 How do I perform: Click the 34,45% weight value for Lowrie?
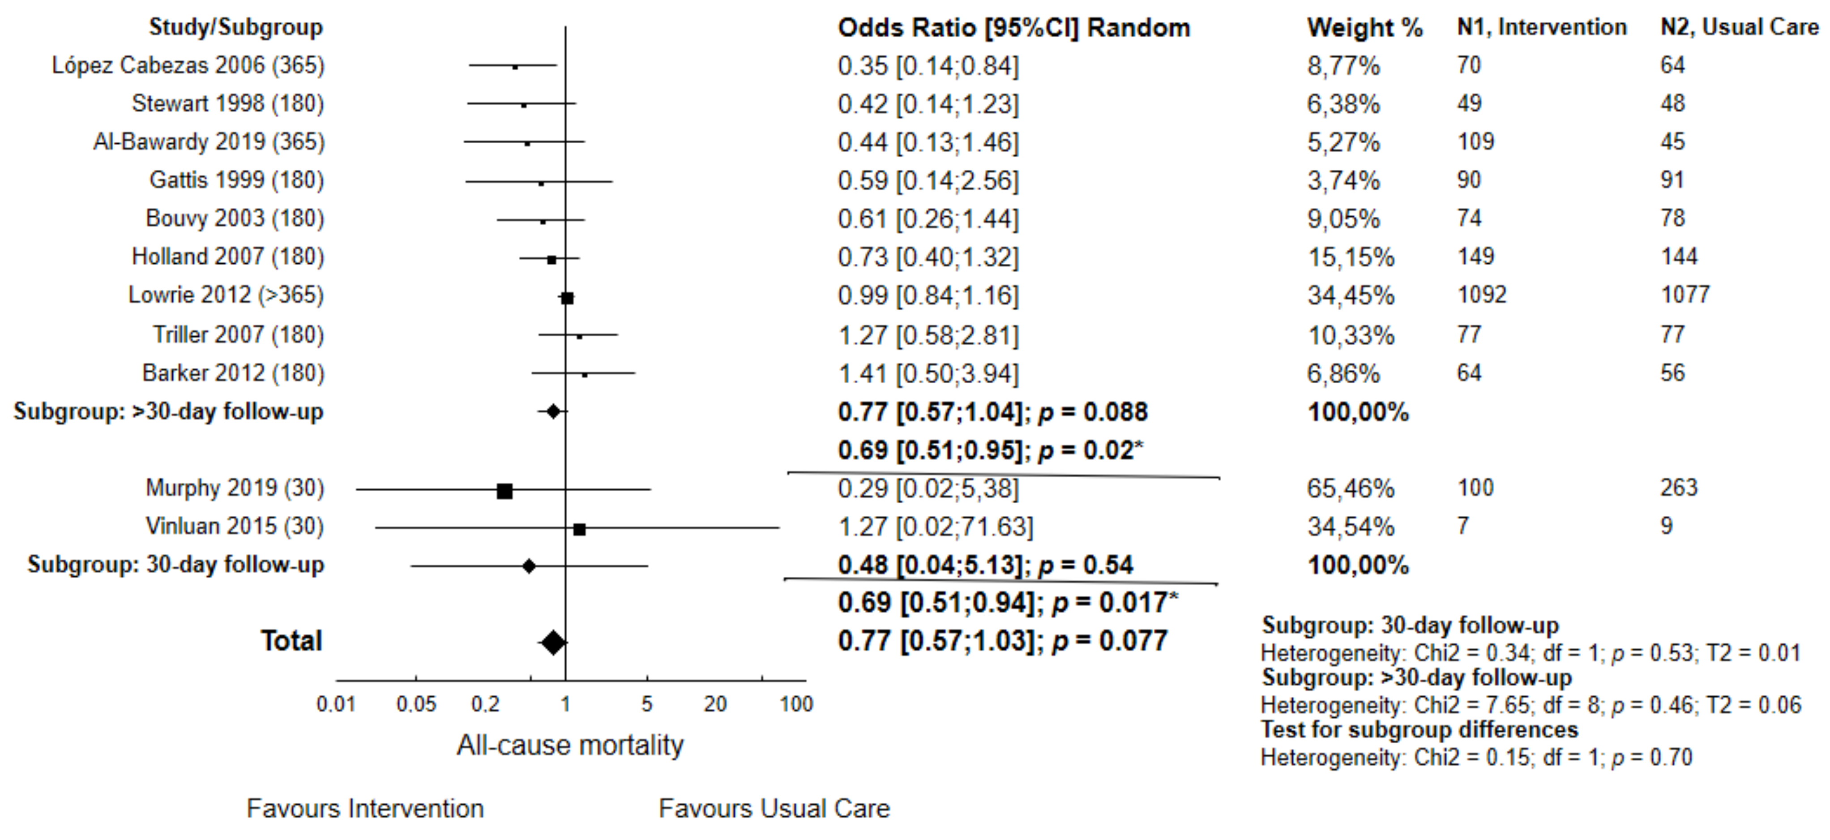click(1351, 295)
